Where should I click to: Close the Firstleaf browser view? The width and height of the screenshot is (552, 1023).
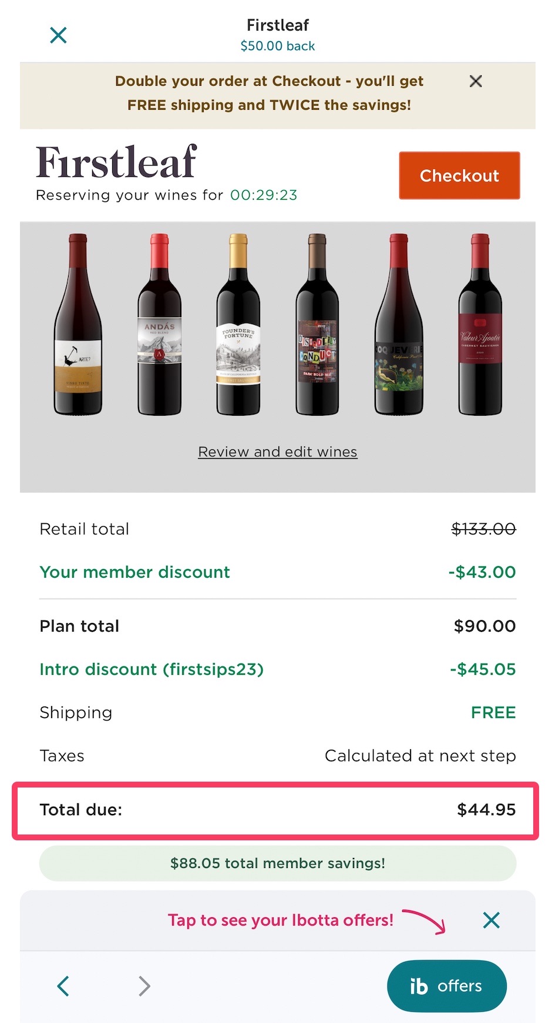pos(58,35)
